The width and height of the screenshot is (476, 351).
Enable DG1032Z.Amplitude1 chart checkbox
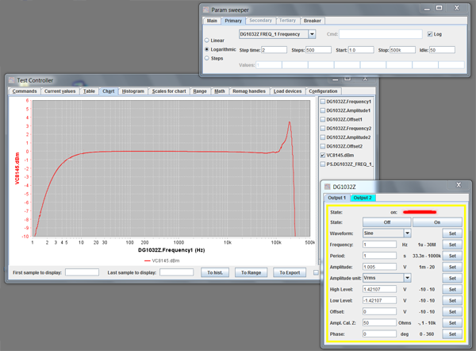pyautogui.click(x=323, y=110)
